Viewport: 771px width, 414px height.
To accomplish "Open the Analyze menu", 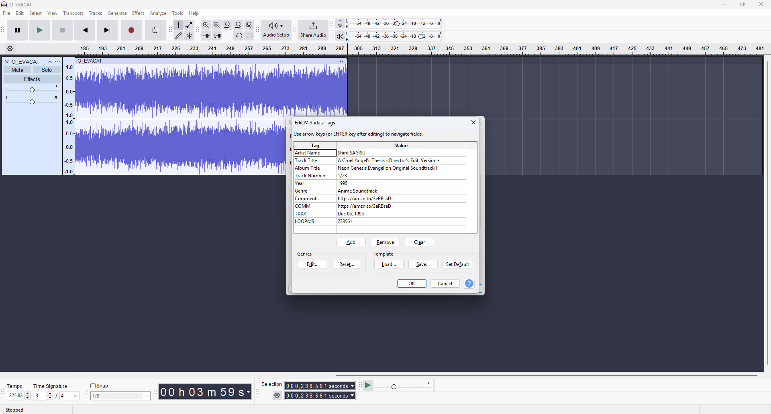I will click(x=158, y=13).
